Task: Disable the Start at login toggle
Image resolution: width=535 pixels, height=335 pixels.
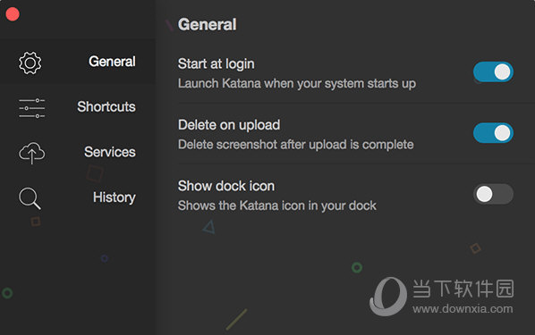Action: coord(493,71)
